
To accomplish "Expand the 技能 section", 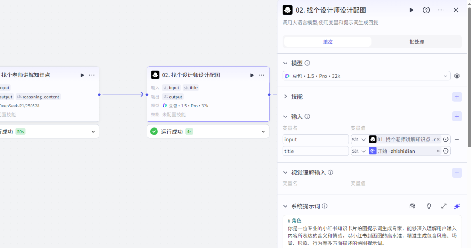I will (x=285, y=97).
